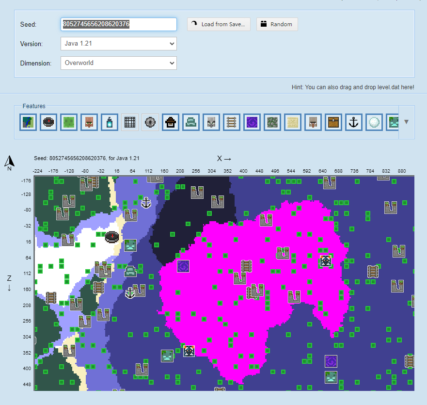Toggle the Spawn compass feature icon

click(x=48, y=122)
